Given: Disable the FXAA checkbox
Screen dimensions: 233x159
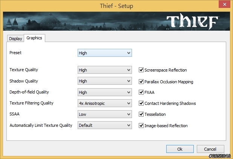Looking at the screenshot, I should pos(141,92).
